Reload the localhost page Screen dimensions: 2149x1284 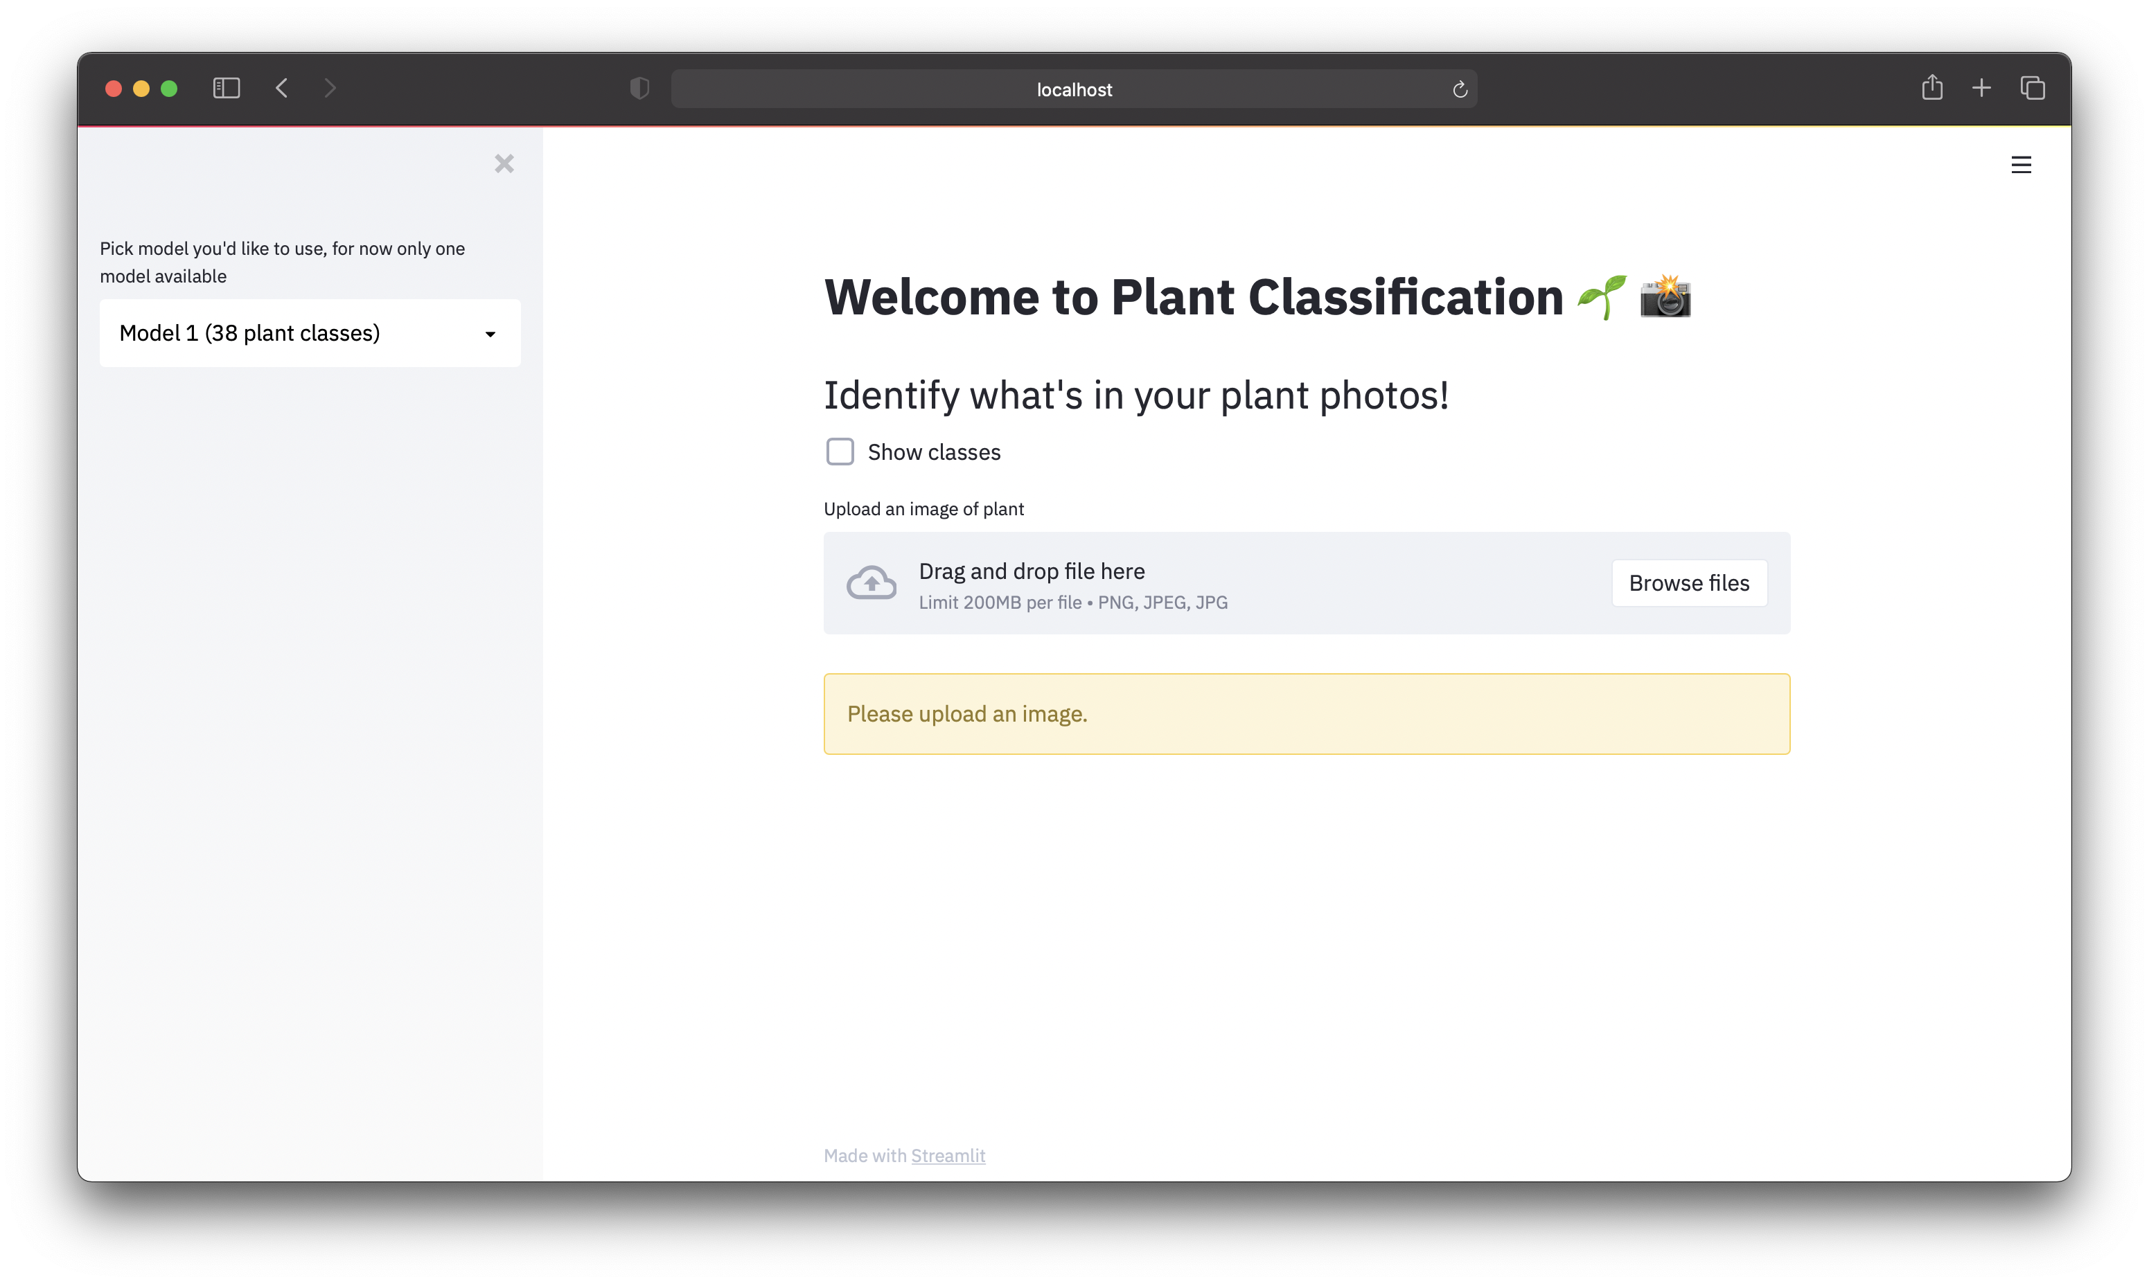pos(1459,89)
